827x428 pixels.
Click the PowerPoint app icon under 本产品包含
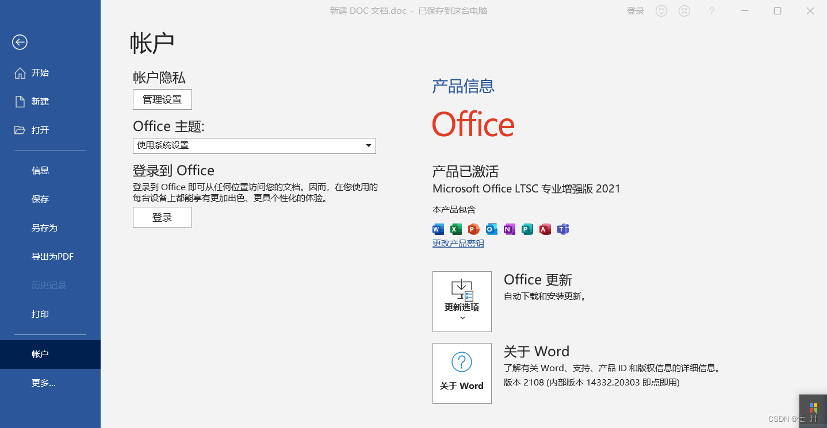tap(474, 229)
